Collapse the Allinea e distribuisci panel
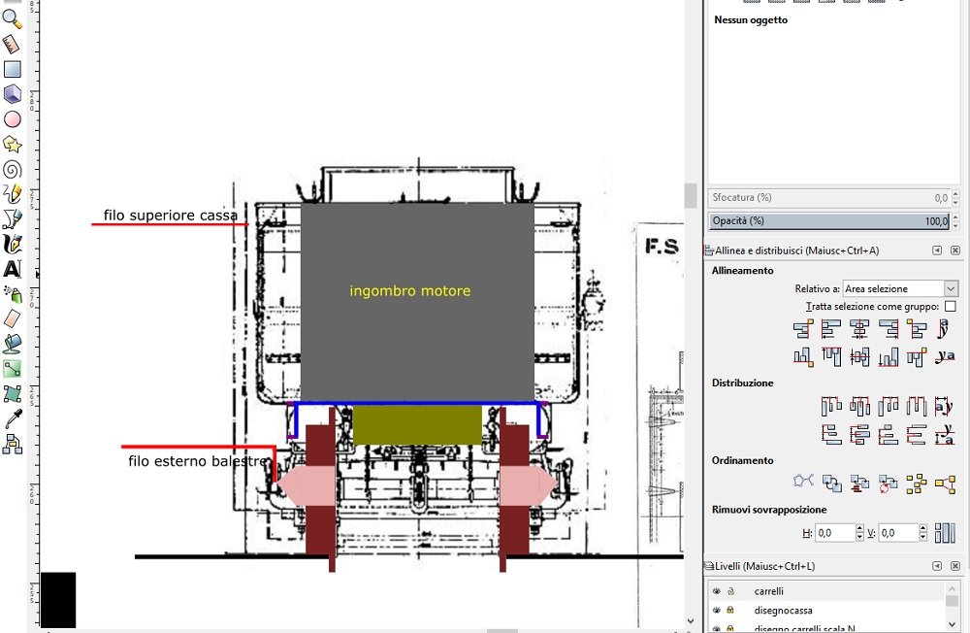This screenshot has width=970, height=633. click(937, 250)
